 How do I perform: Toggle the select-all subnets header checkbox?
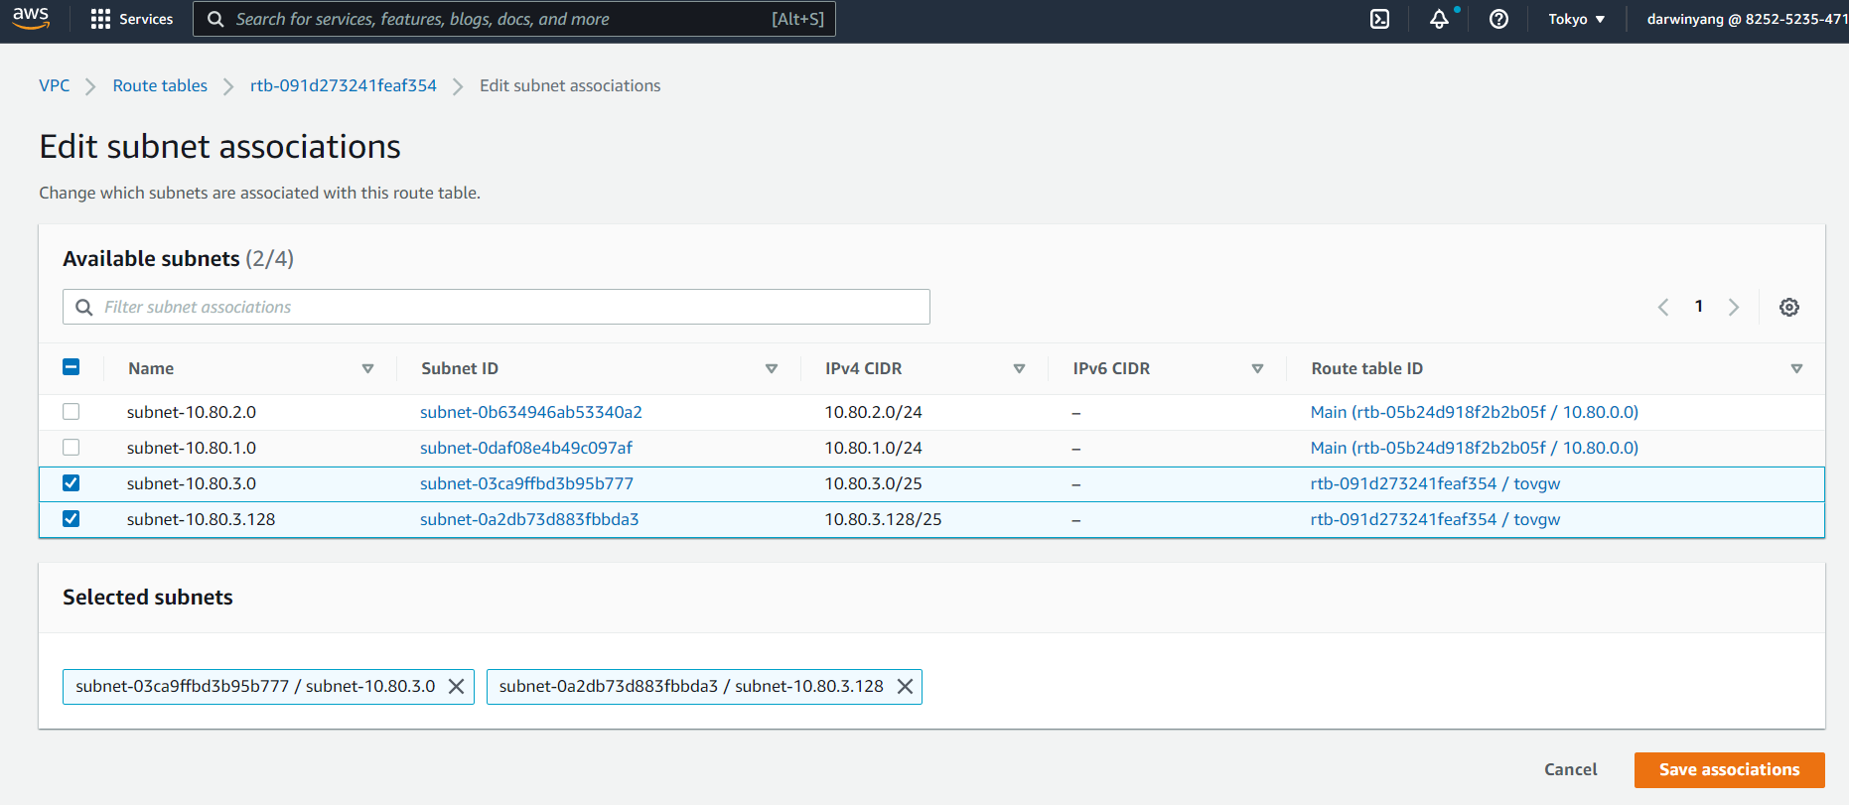coord(71,367)
